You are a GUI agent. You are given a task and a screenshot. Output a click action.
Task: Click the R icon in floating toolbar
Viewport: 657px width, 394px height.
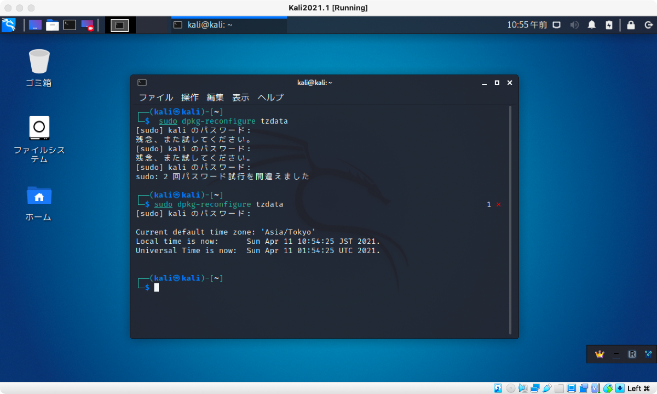(632, 355)
